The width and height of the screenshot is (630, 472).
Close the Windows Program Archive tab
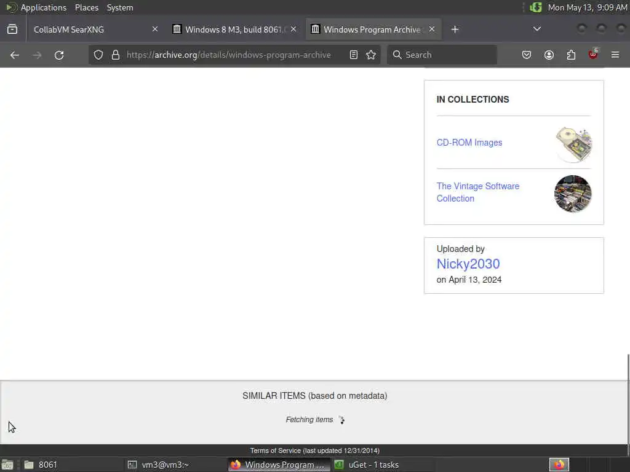[431, 29]
